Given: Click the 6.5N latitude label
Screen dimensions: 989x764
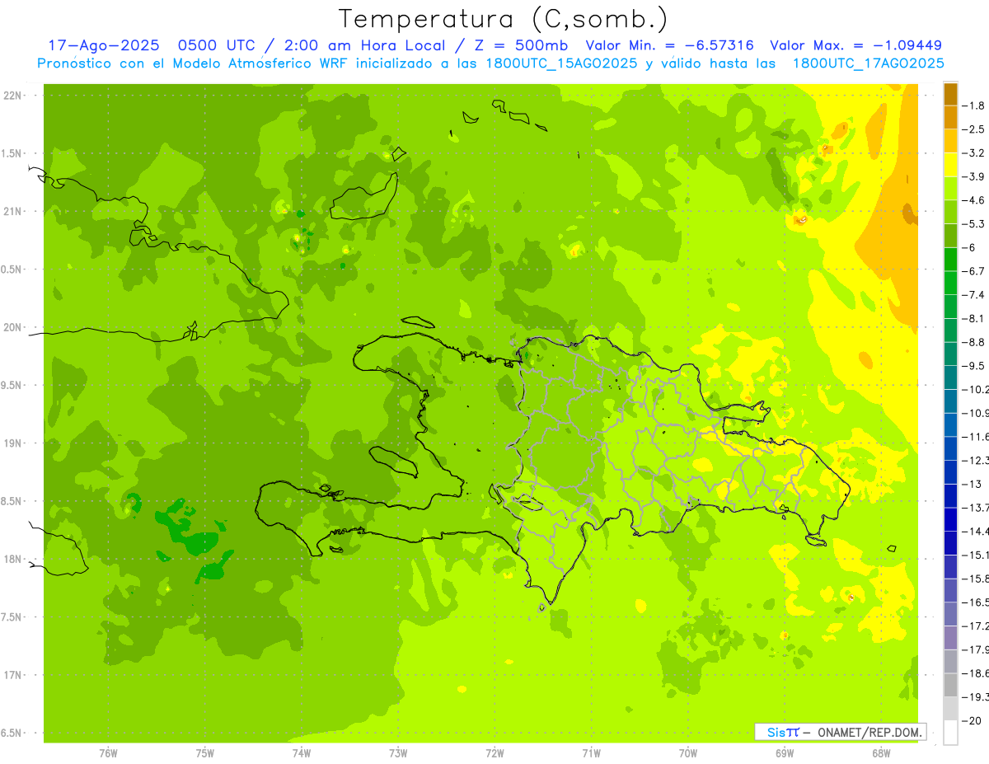Looking at the screenshot, I should pos(12,733).
